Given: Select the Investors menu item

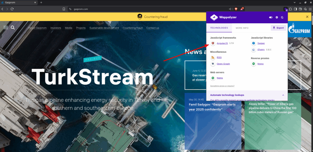Looking at the screenshot, I should (56, 28).
